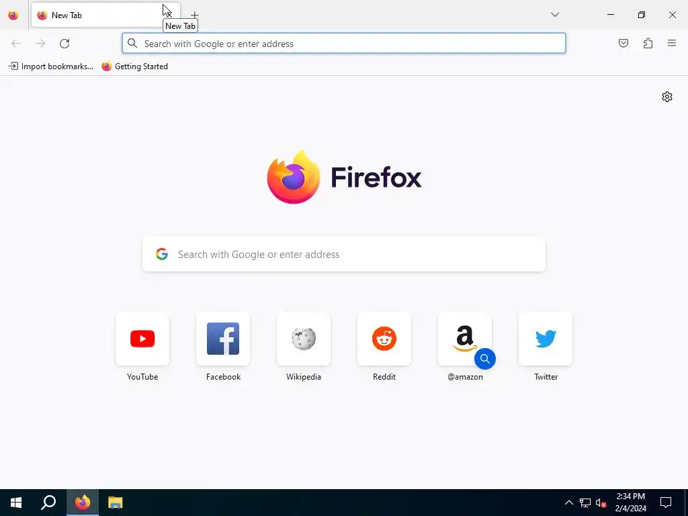Click the YouTube label under tile

pyautogui.click(x=142, y=376)
